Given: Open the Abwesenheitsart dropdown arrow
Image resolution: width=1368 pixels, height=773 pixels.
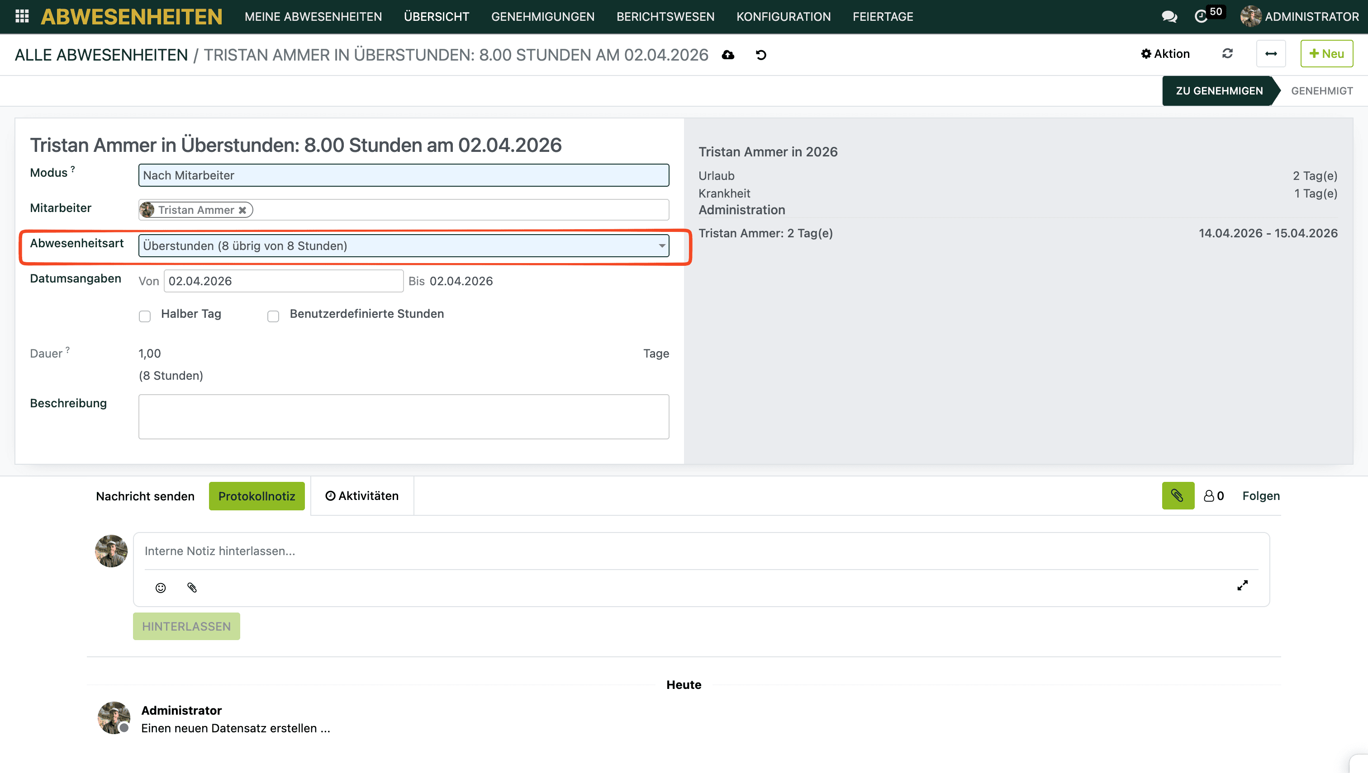Looking at the screenshot, I should 661,245.
